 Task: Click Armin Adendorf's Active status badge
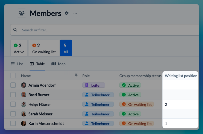[x=130, y=85]
